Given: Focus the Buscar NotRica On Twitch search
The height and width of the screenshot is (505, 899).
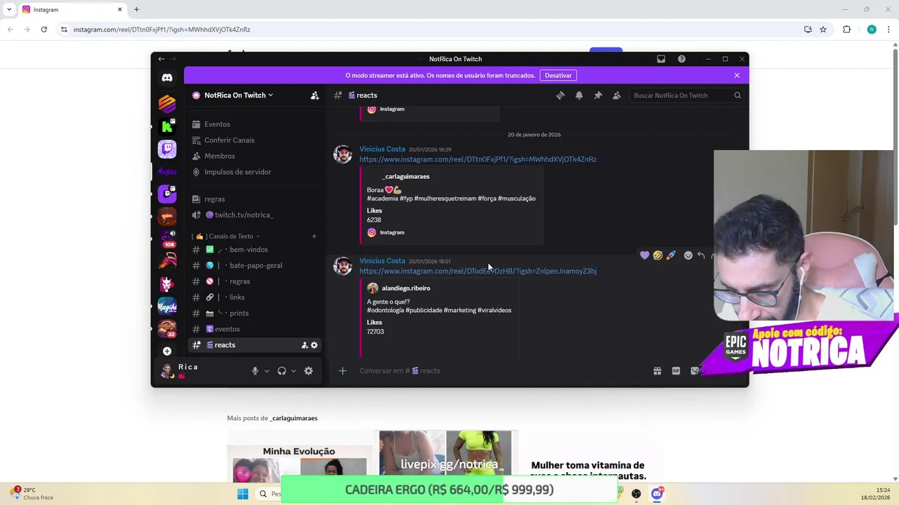Looking at the screenshot, I should [686, 95].
